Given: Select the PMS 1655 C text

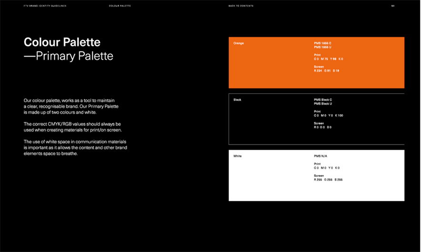Looking at the screenshot, I should pyautogui.click(x=322, y=43).
